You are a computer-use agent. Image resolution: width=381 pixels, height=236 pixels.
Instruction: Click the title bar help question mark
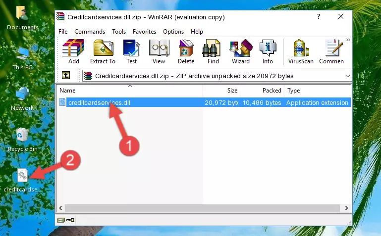coord(319,16)
